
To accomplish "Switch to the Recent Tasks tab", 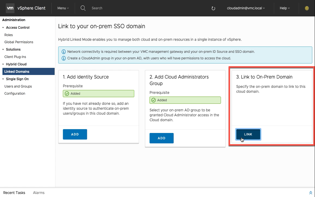I will (x=14, y=193).
